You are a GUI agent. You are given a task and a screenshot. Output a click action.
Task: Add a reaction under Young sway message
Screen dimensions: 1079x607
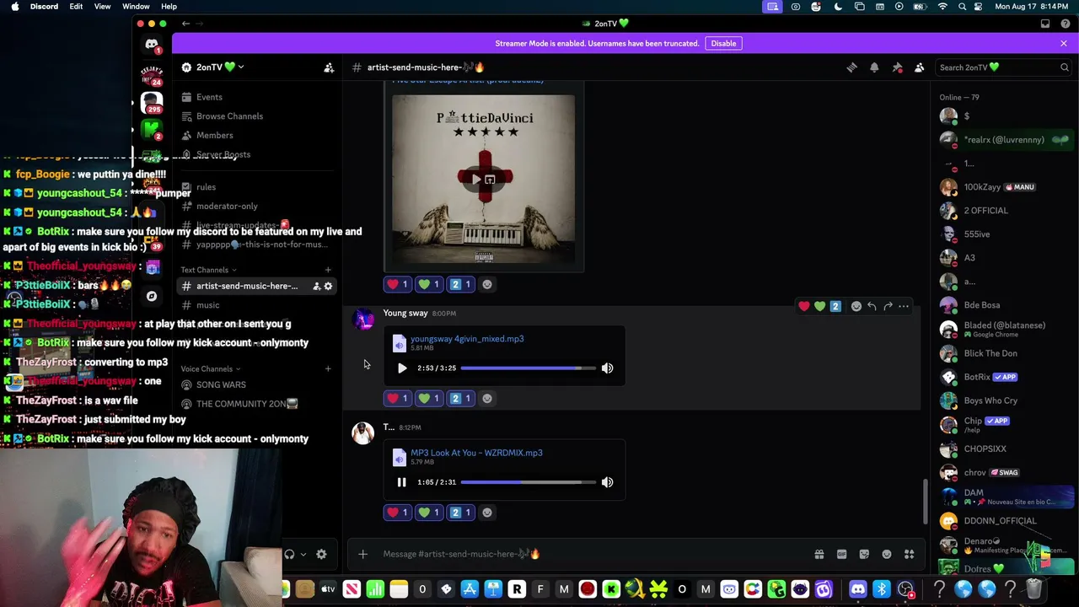487,398
